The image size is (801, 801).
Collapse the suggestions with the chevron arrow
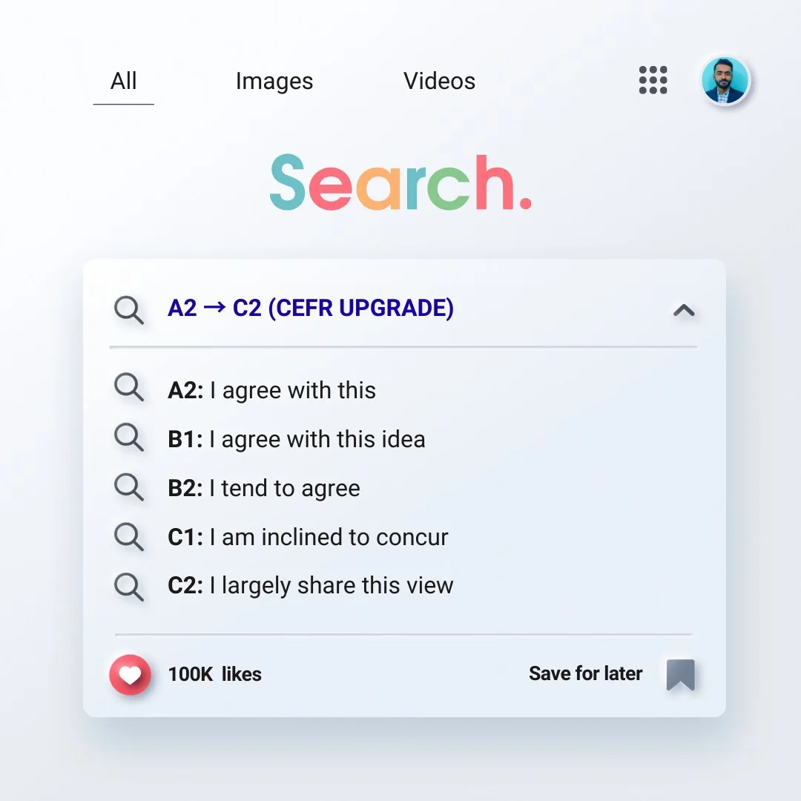coord(683,311)
